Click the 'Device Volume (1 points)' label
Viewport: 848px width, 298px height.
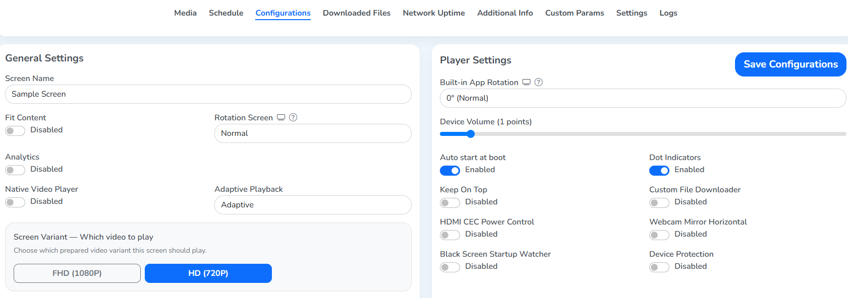[x=486, y=122]
